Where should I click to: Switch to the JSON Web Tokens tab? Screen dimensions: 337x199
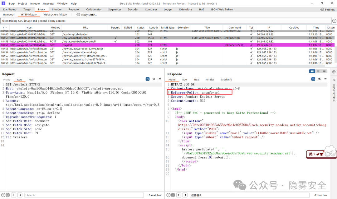pos(222,9)
